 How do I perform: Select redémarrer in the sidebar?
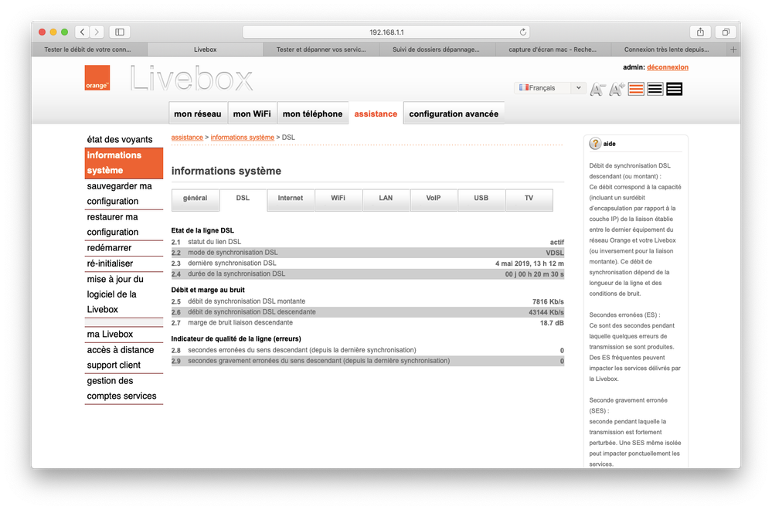point(109,248)
